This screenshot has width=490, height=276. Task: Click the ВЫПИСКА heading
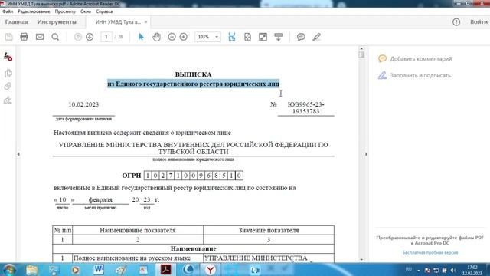pos(193,74)
